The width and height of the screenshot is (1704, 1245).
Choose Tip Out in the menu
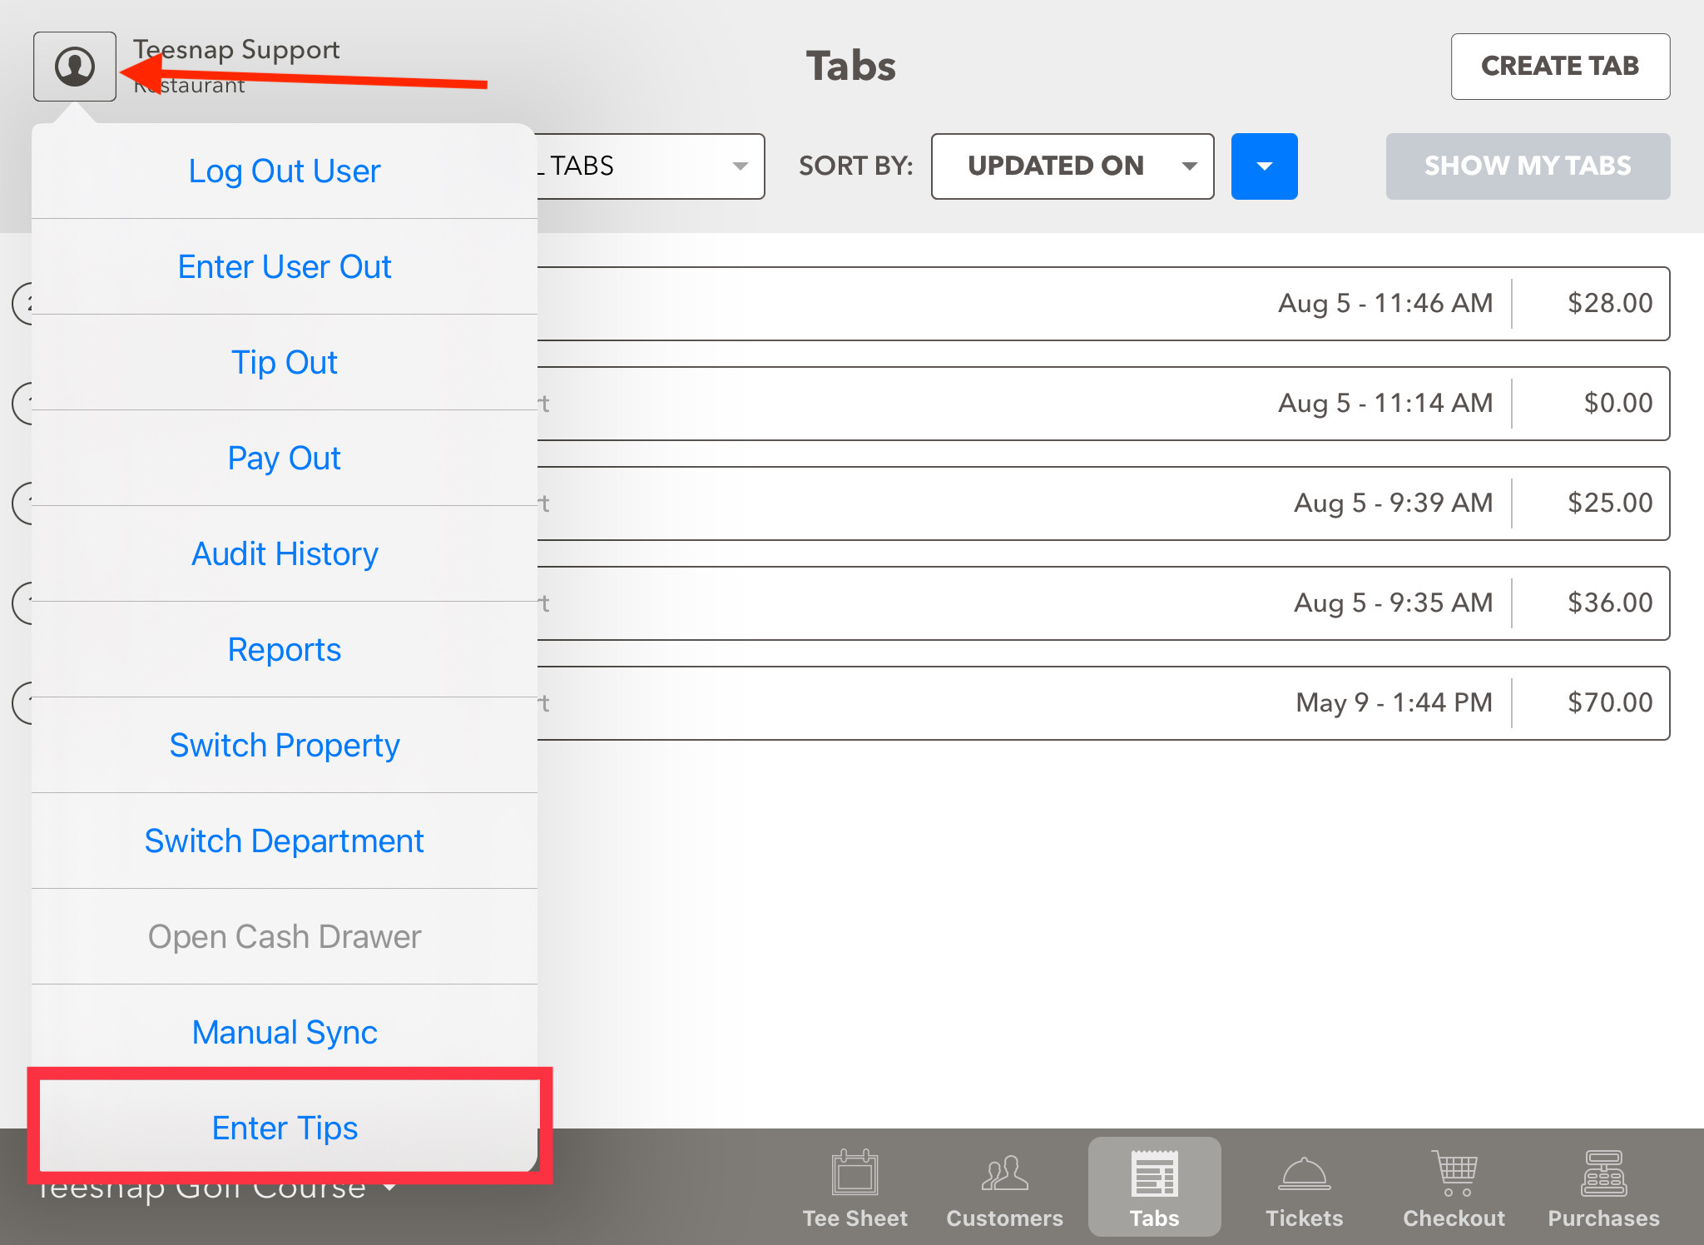coord(285,363)
